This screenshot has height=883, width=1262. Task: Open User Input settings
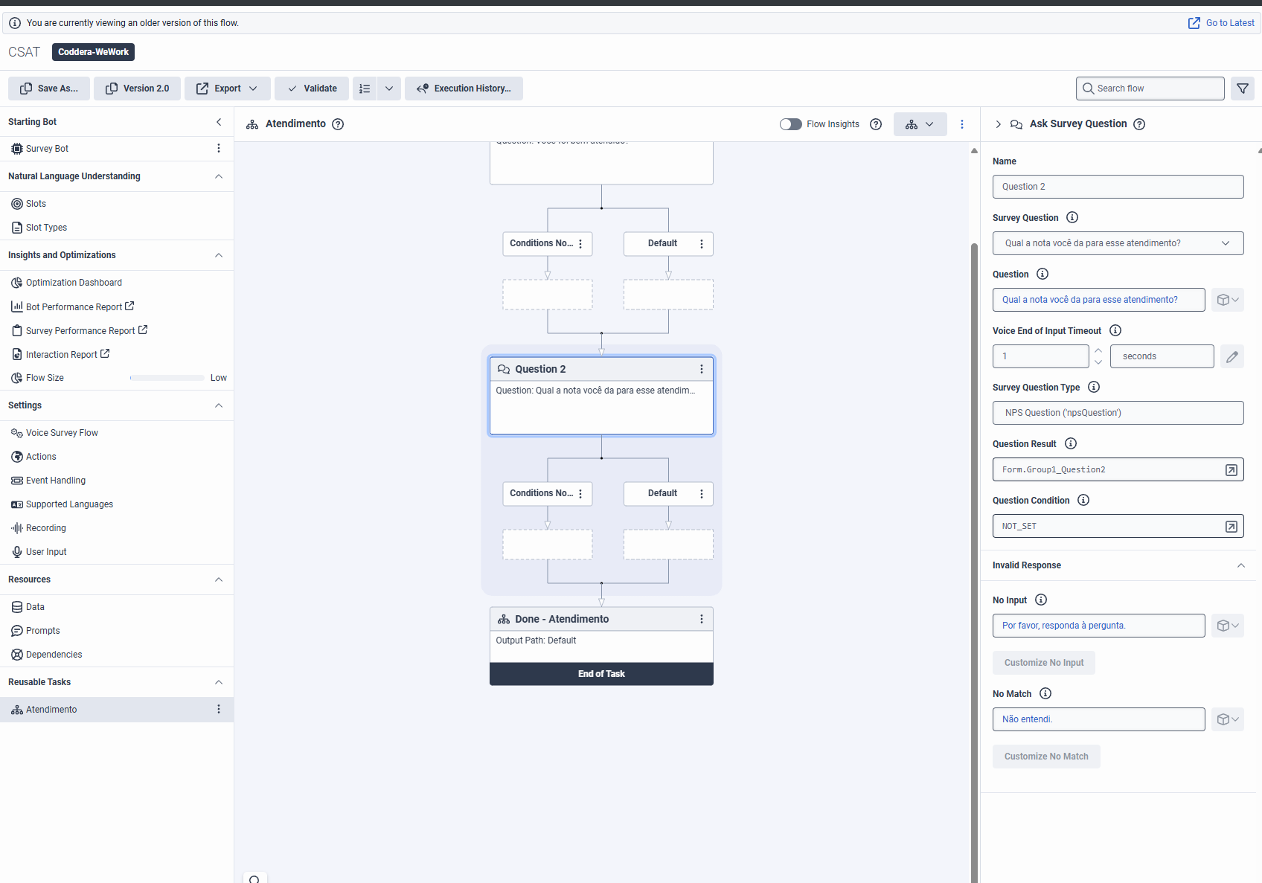[46, 552]
